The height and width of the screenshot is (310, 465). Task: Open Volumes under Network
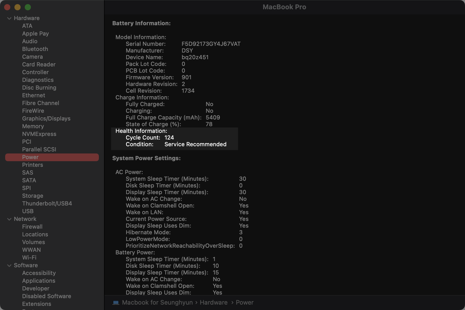click(33, 242)
